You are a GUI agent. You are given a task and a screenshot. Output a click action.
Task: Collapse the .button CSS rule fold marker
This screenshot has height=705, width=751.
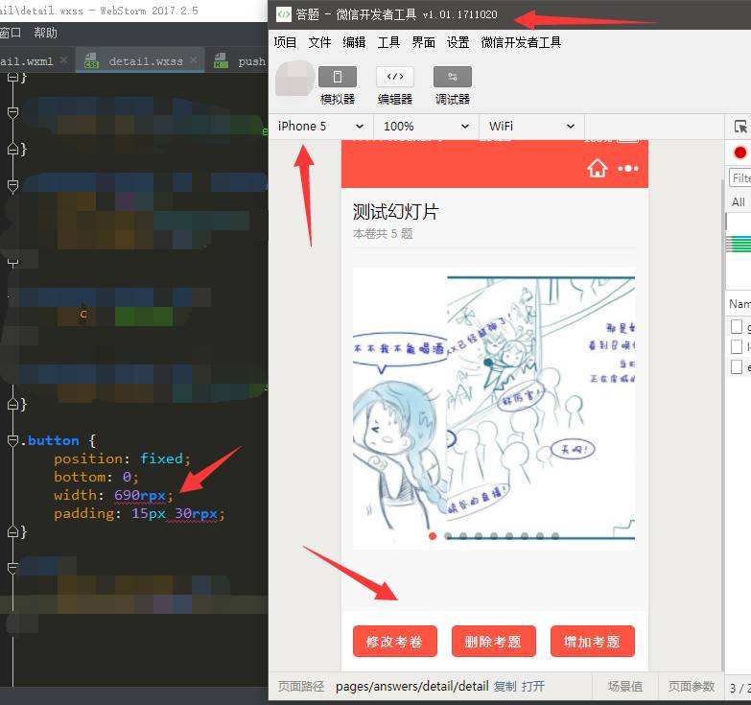click(x=12, y=440)
